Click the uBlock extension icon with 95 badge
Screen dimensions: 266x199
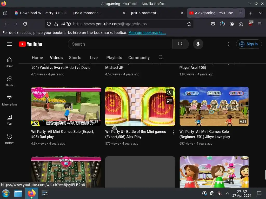coord(251,24)
